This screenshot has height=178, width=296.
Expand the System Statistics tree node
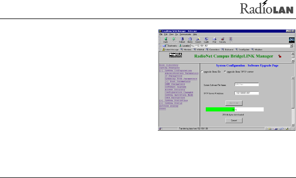click(161, 101)
